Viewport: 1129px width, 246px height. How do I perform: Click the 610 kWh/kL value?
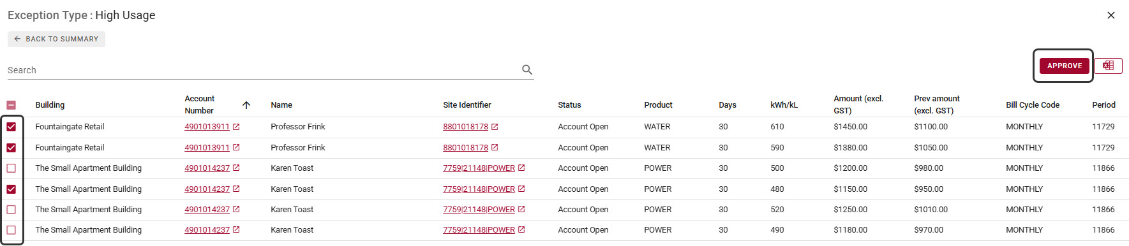(x=777, y=127)
